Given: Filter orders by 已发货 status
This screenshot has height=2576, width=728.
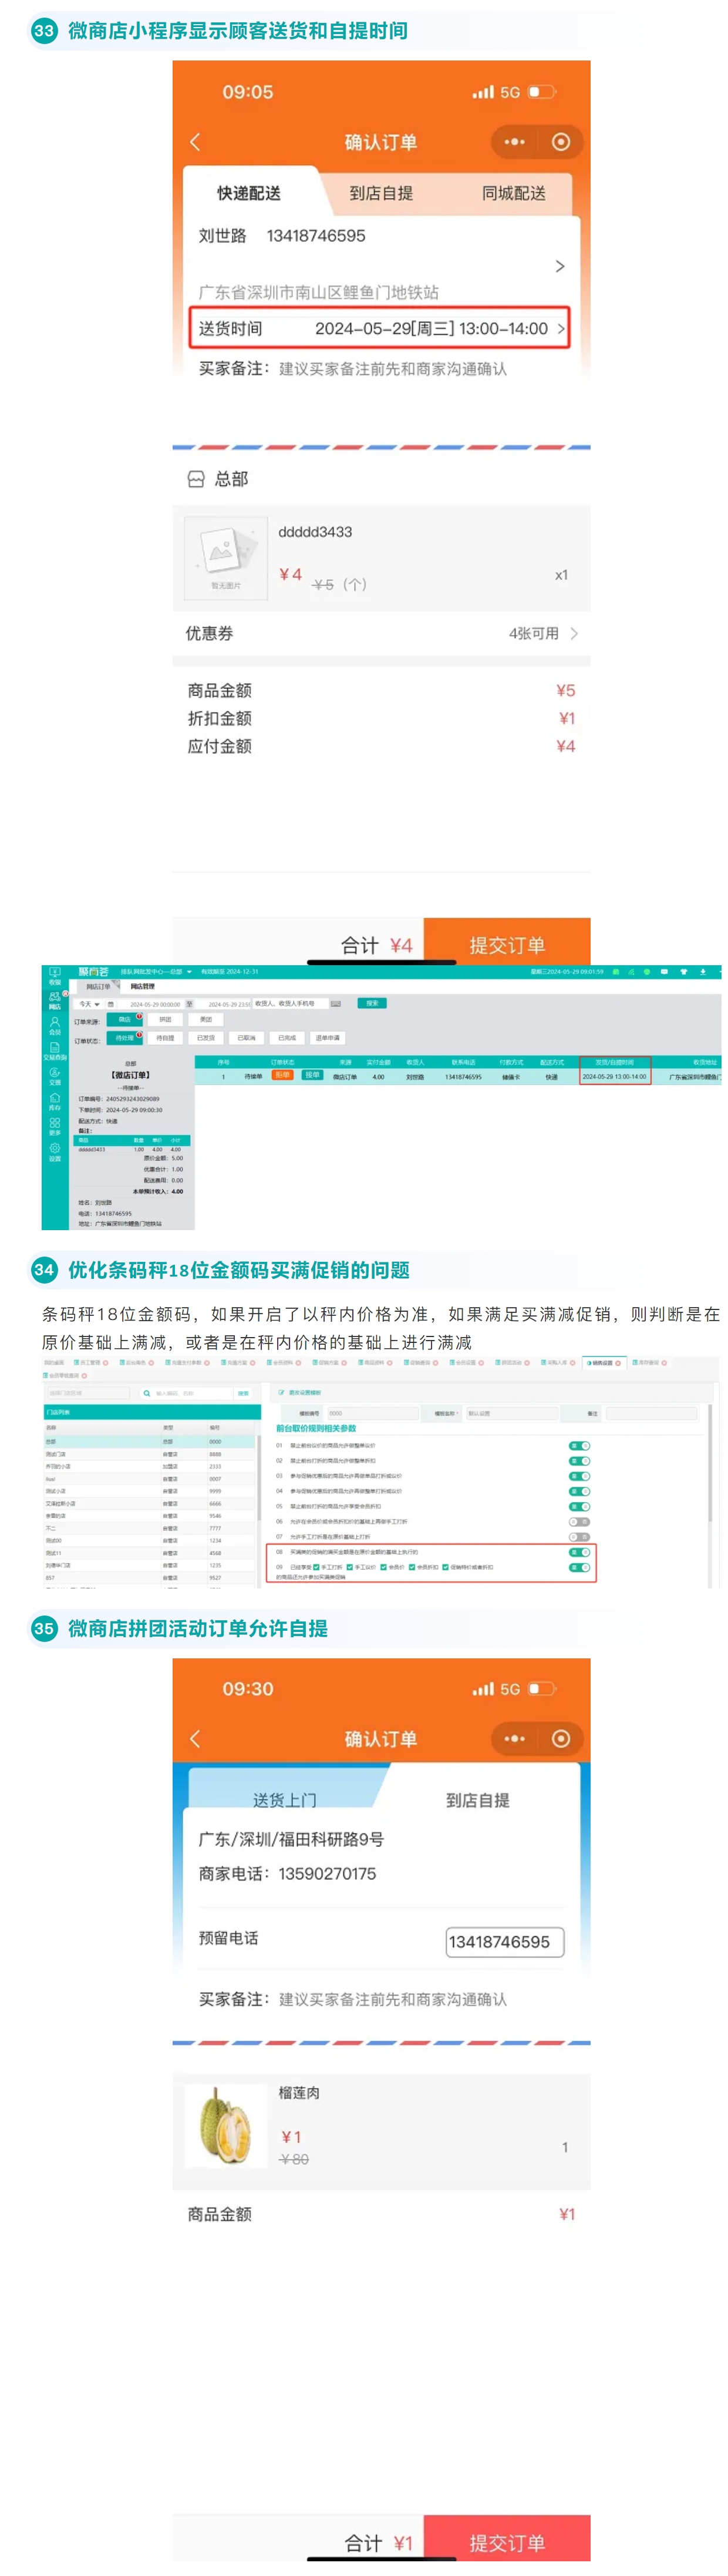Looking at the screenshot, I should (x=206, y=1038).
